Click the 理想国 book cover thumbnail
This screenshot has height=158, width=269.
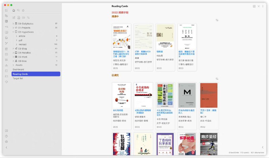tap(165, 37)
